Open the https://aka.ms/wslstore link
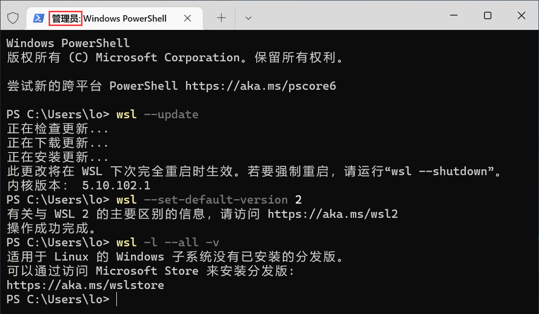 coord(85,285)
